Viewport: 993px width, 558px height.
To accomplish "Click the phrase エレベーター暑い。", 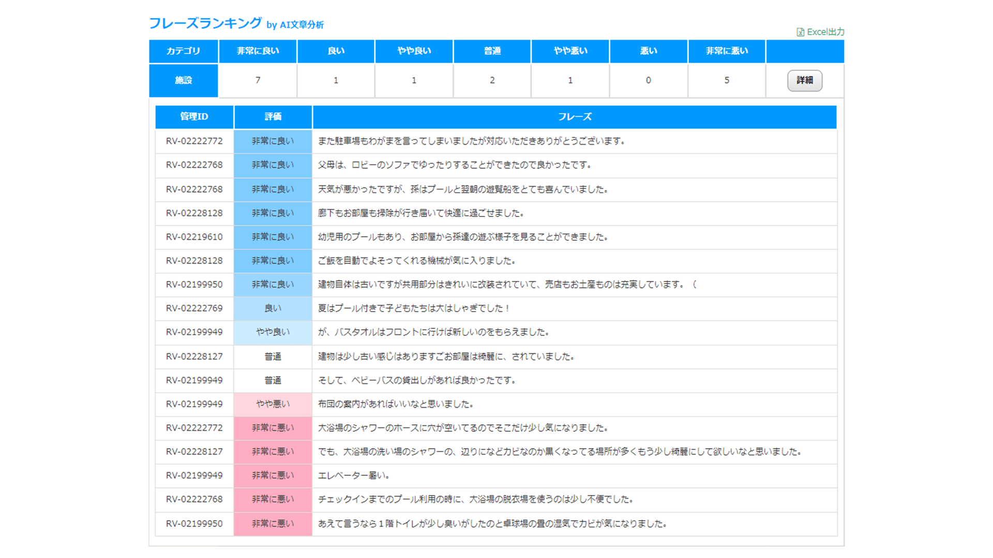I will pyautogui.click(x=354, y=475).
